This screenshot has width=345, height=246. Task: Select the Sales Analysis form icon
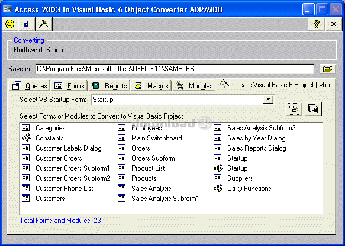pos(121,188)
